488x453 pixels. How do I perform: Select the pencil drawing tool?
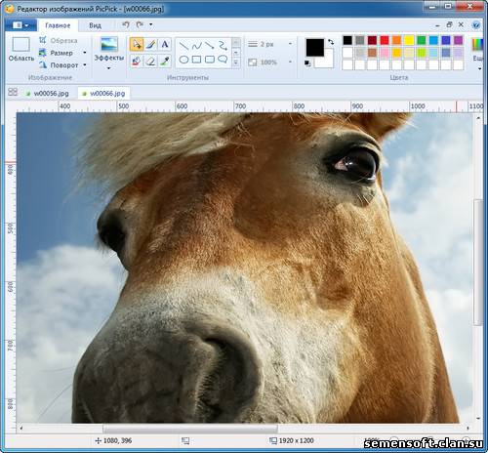pyautogui.click(x=150, y=44)
